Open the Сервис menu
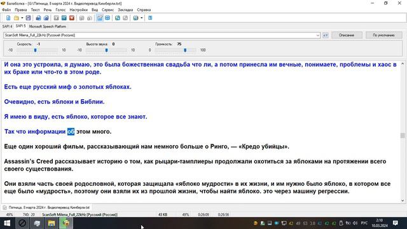 tap(107, 10)
